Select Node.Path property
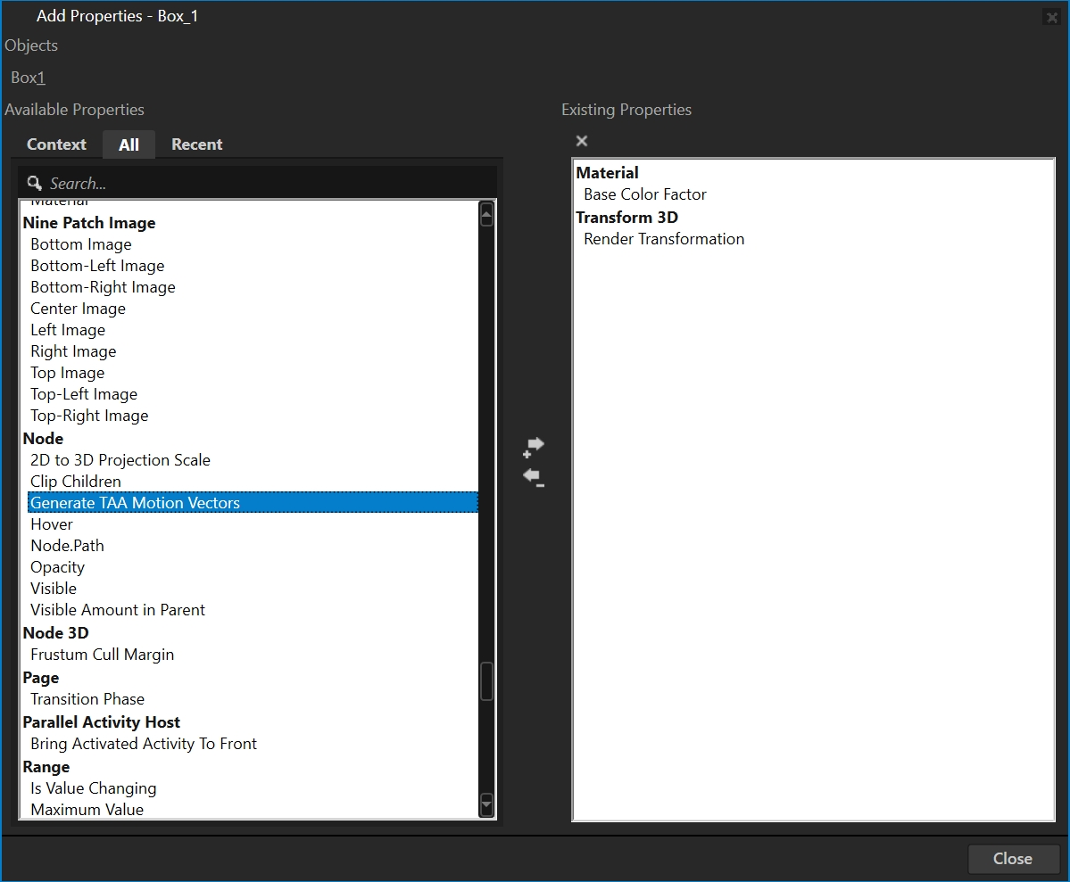This screenshot has width=1070, height=882. pos(68,546)
